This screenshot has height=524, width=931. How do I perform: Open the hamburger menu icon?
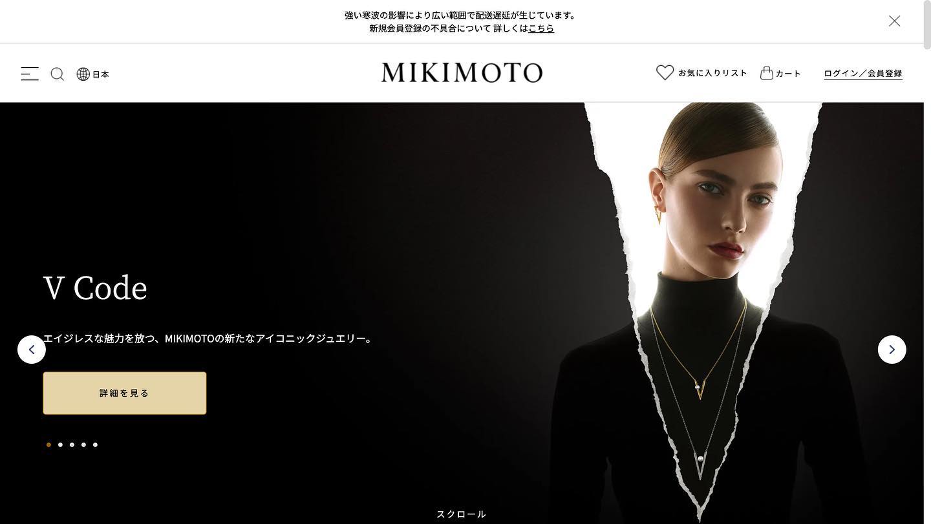pos(30,74)
